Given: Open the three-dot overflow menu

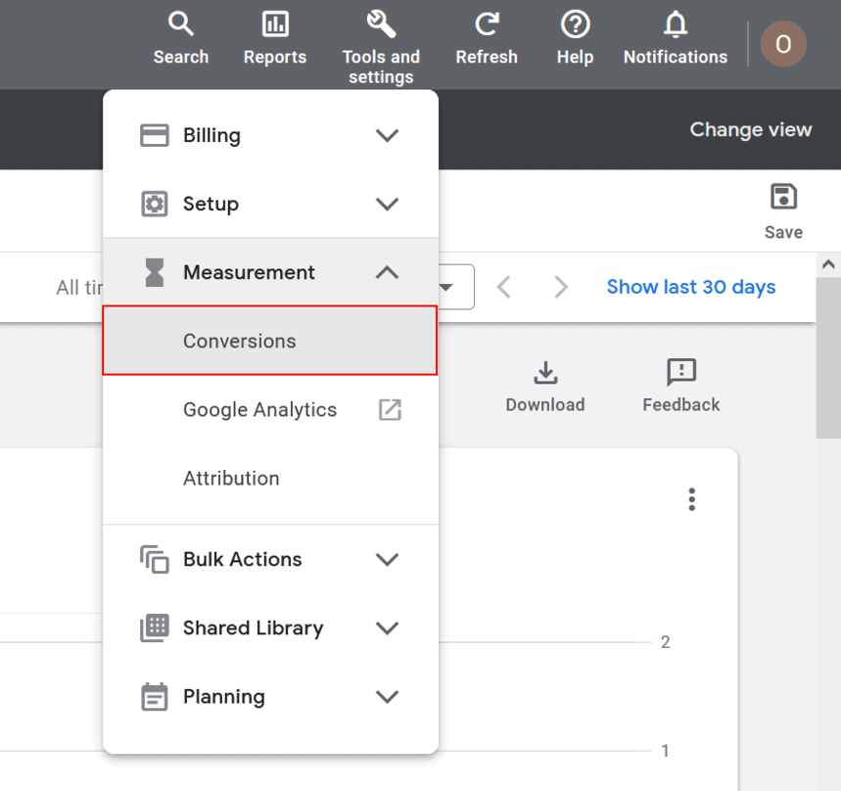Looking at the screenshot, I should tap(691, 499).
